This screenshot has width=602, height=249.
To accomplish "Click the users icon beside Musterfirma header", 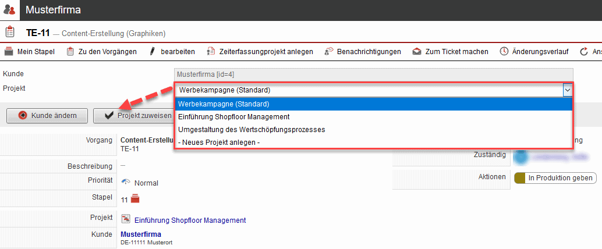I will coord(10,10).
